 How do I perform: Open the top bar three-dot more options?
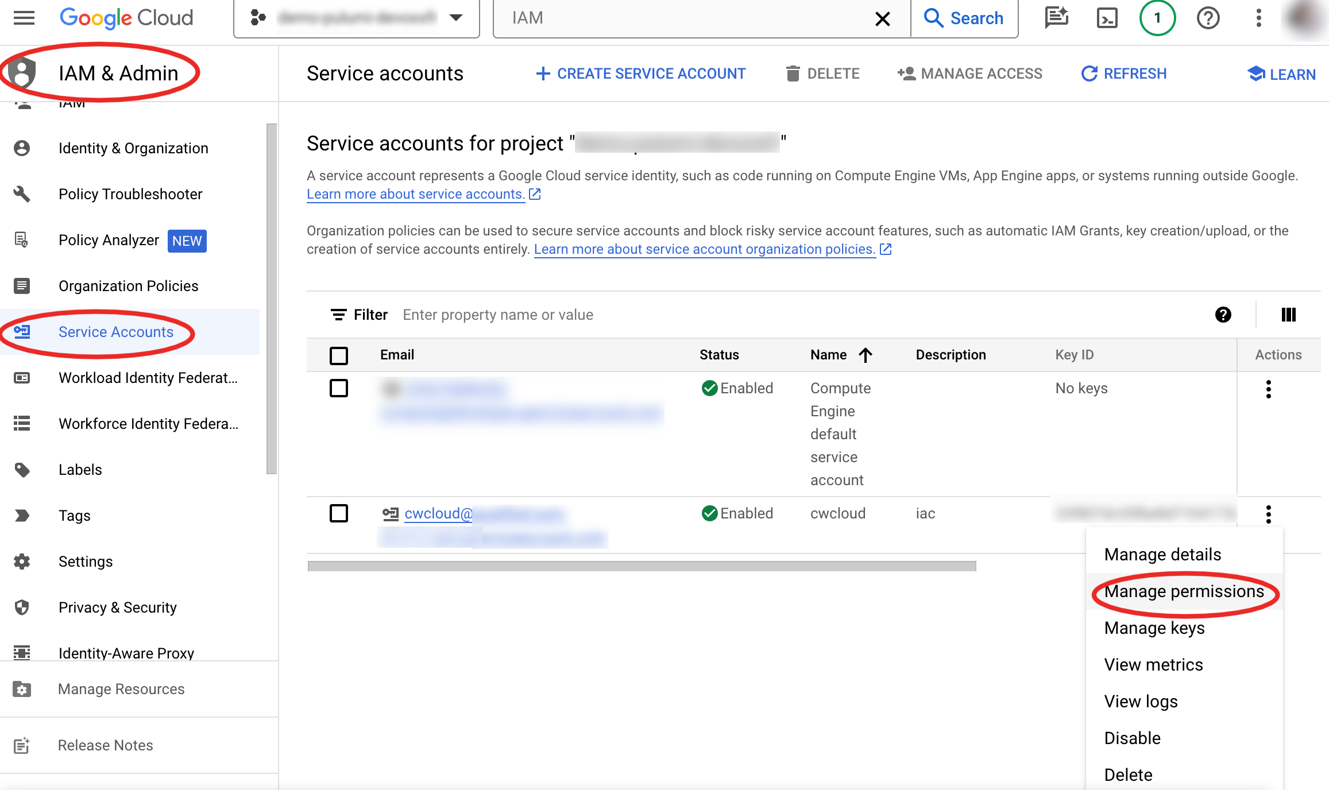click(x=1258, y=18)
